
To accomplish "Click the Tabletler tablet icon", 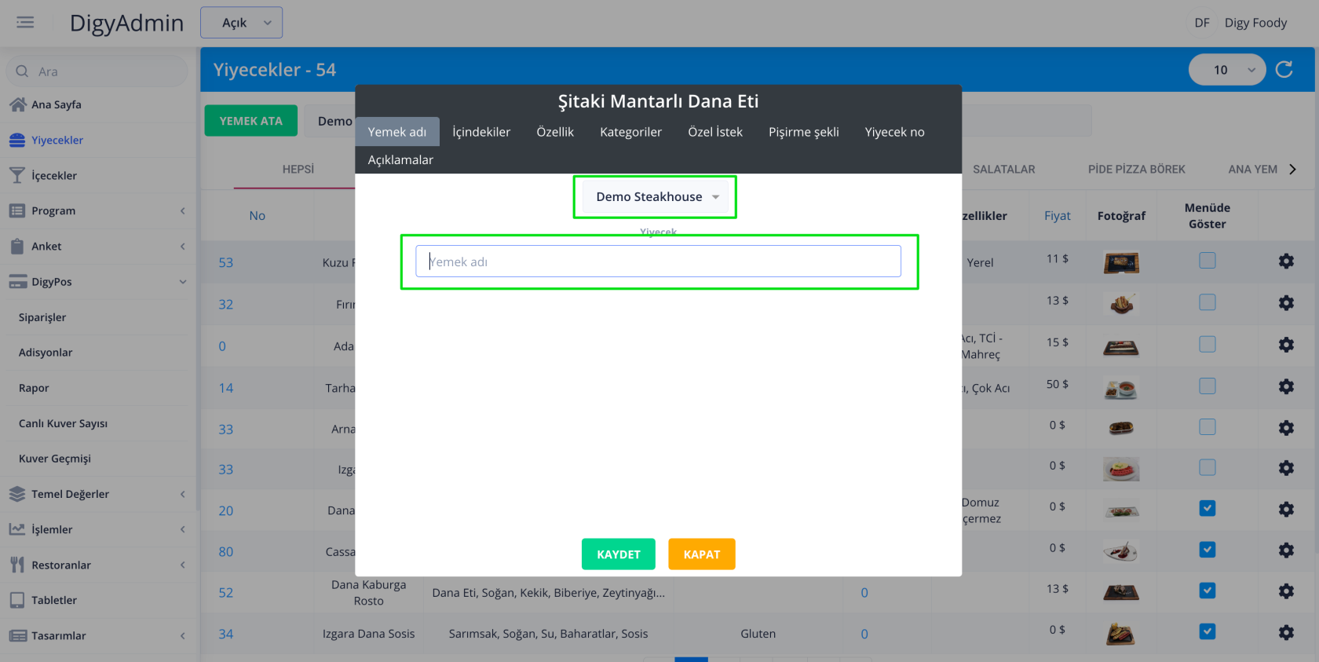I will [x=17, y=600].
